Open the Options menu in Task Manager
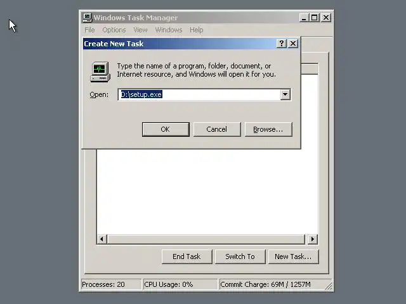This screenshot has height=304, width=406. click(114, 30)
